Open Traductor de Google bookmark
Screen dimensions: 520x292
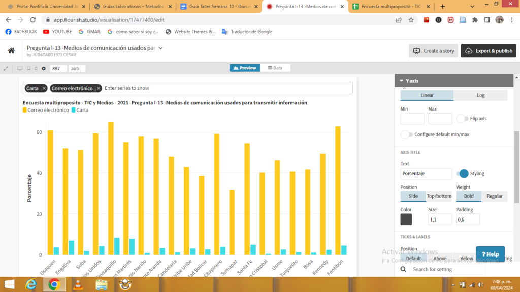click(247, 32)
